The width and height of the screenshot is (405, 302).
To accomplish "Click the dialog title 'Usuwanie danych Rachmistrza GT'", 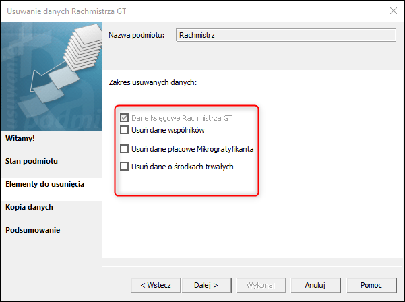I will (x=67, y=11).
